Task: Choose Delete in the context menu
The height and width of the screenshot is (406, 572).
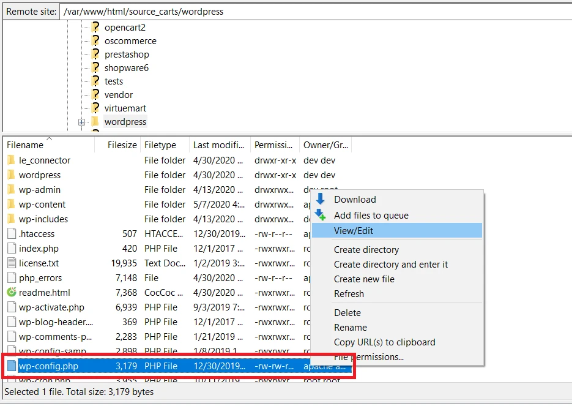Action: pos(397,312)
